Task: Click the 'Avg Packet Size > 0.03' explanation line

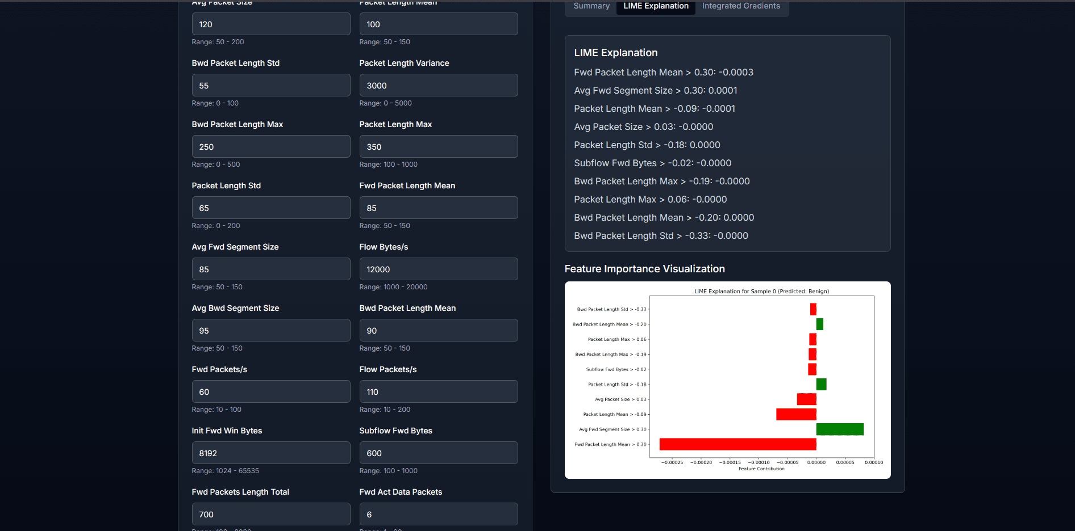Action: click(644, 127)
